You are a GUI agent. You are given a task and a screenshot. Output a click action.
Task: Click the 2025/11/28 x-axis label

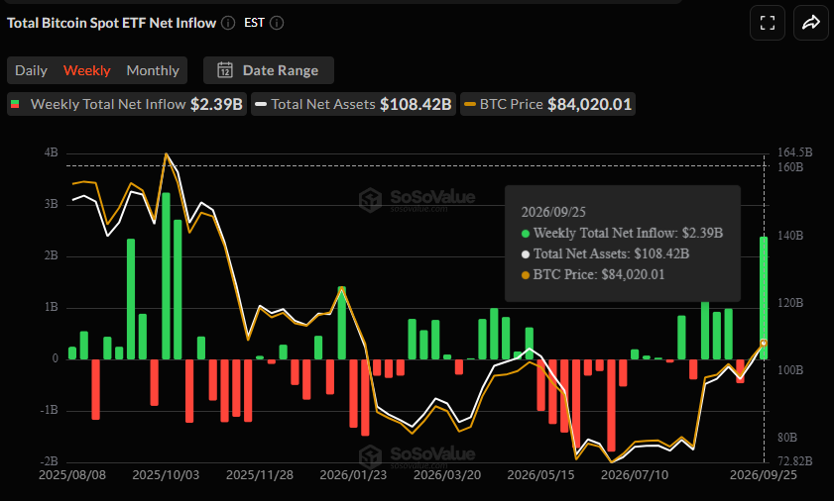pyautogui.click(x=260, y=474)
